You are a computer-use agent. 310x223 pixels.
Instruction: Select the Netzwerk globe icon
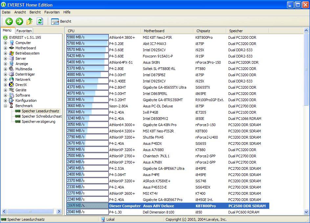pos(12,79)
